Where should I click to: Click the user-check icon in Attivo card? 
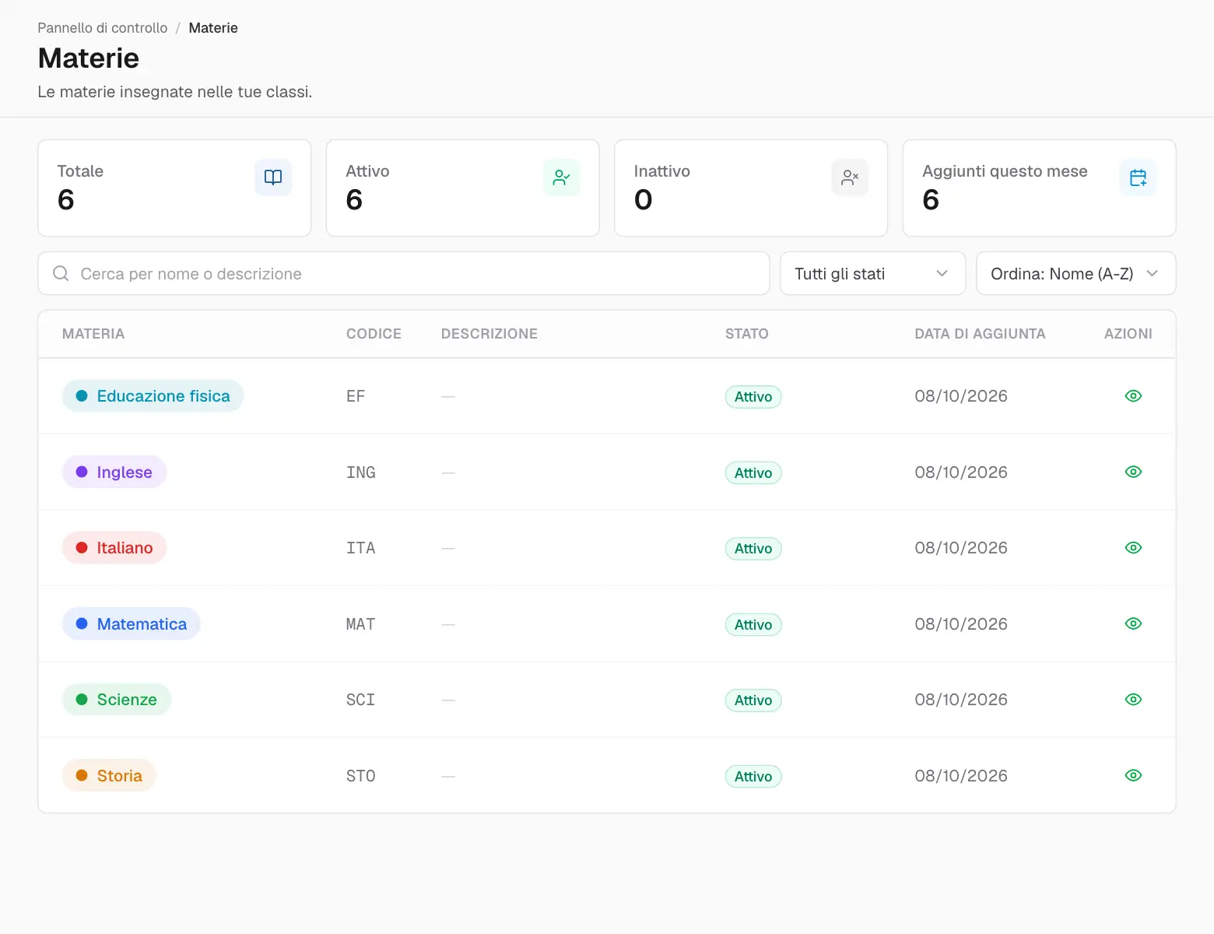561,177
